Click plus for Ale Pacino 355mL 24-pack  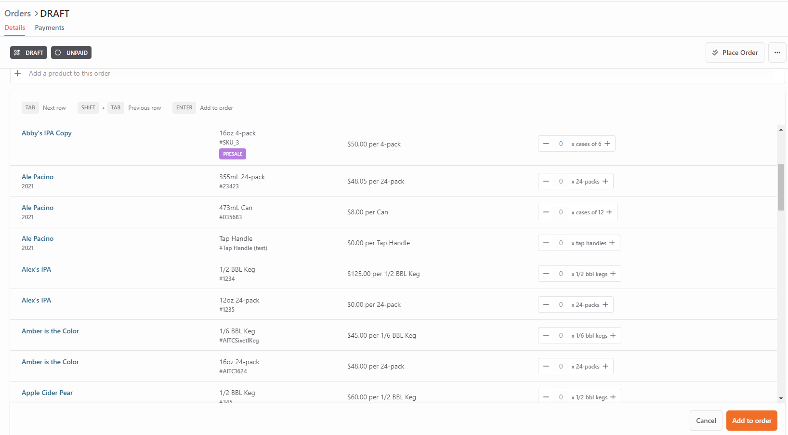pos(605,181)
